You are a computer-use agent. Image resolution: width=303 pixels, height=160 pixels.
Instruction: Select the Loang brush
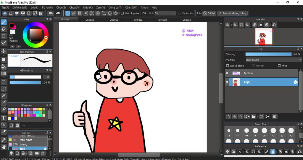coord(28,144)
